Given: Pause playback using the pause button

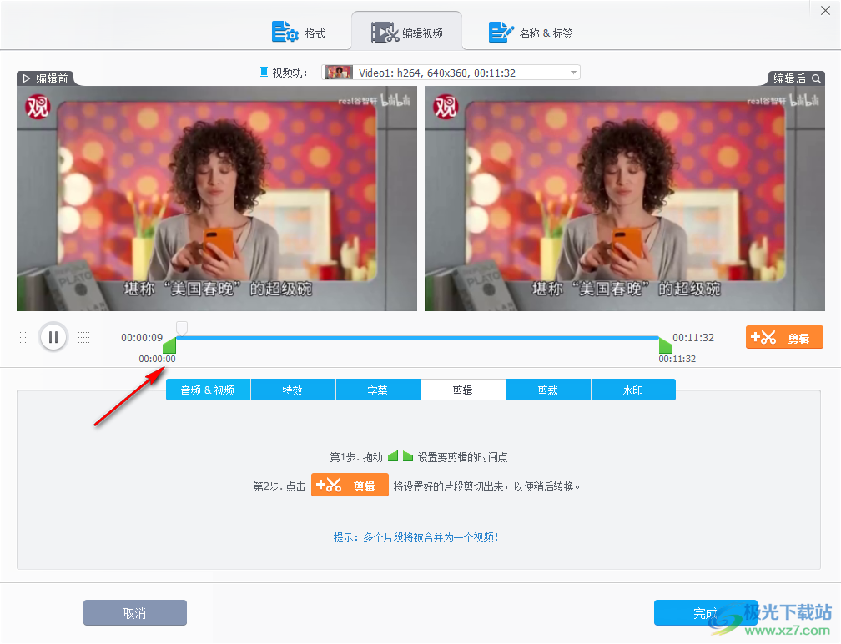Looking at the screenshot, I should pos(53,336).
